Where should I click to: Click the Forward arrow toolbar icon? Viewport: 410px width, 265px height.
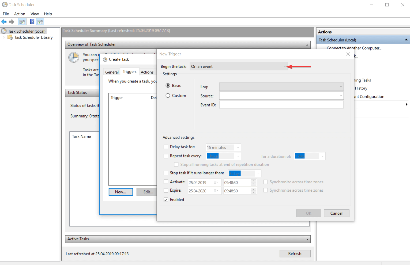[x=12, y=22]
